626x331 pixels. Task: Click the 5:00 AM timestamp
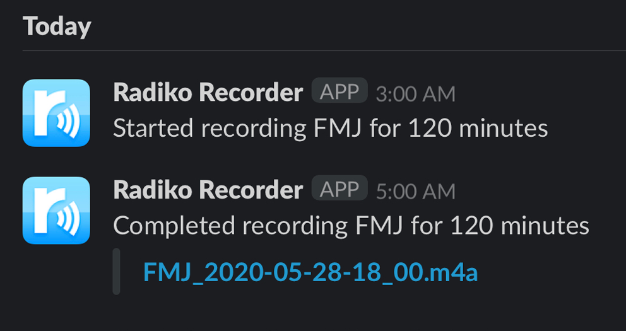click(415, 191)
